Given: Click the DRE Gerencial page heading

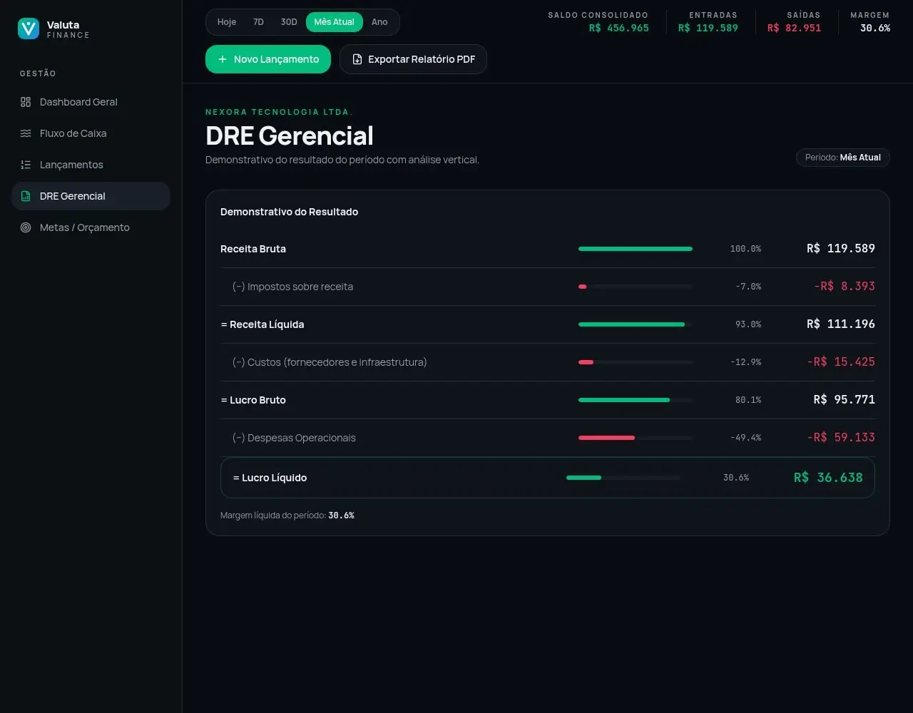Looking at the screenshot, I should point(290,135).
